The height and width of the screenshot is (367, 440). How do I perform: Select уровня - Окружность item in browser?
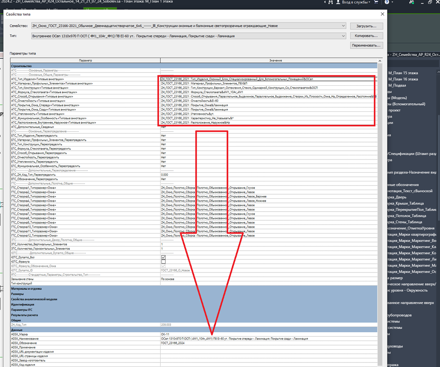coord(407,290)
